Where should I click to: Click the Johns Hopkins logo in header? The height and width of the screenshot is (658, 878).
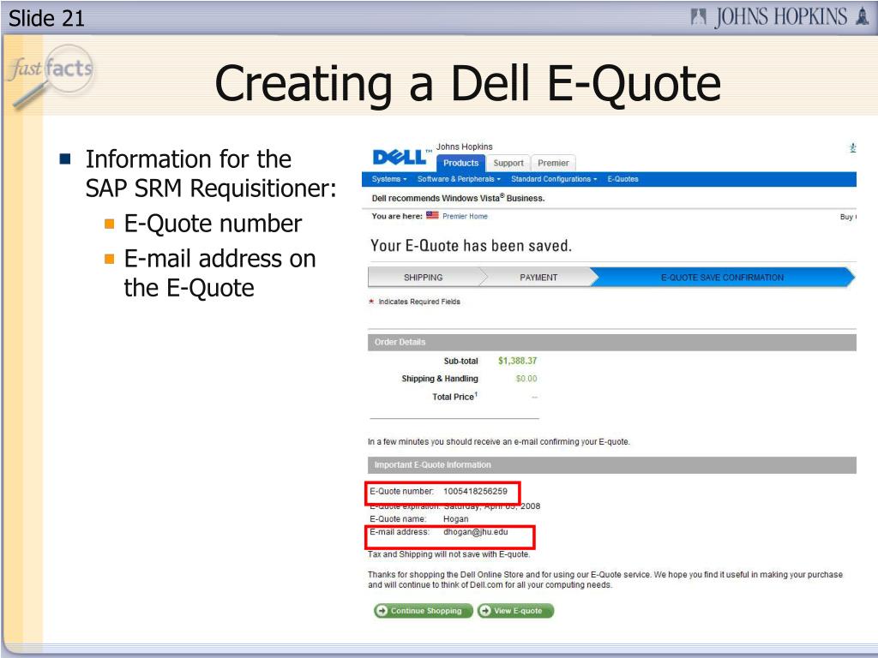(x=780, y=17)
